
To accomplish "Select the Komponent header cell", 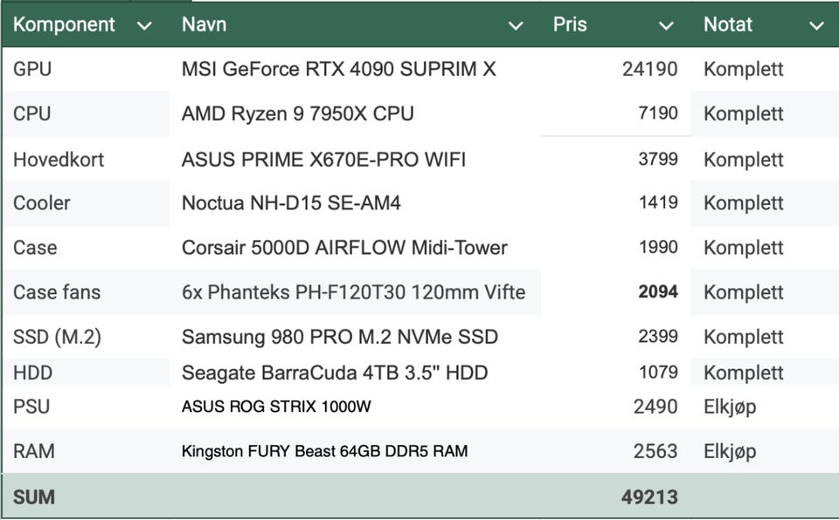I will [x=65, y=24].
